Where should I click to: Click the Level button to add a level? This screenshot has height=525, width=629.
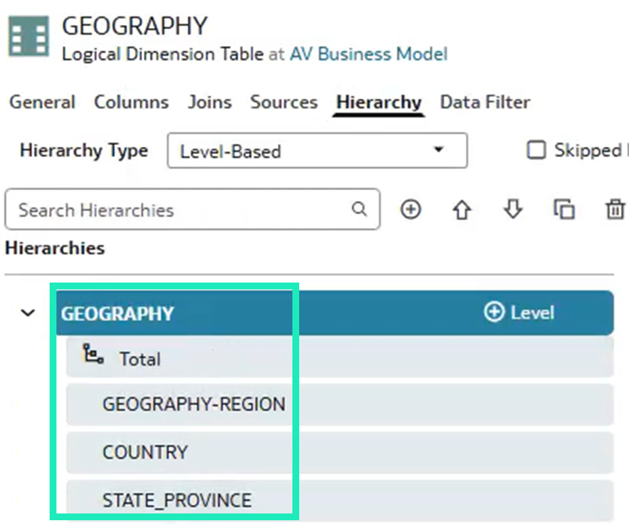519,312
